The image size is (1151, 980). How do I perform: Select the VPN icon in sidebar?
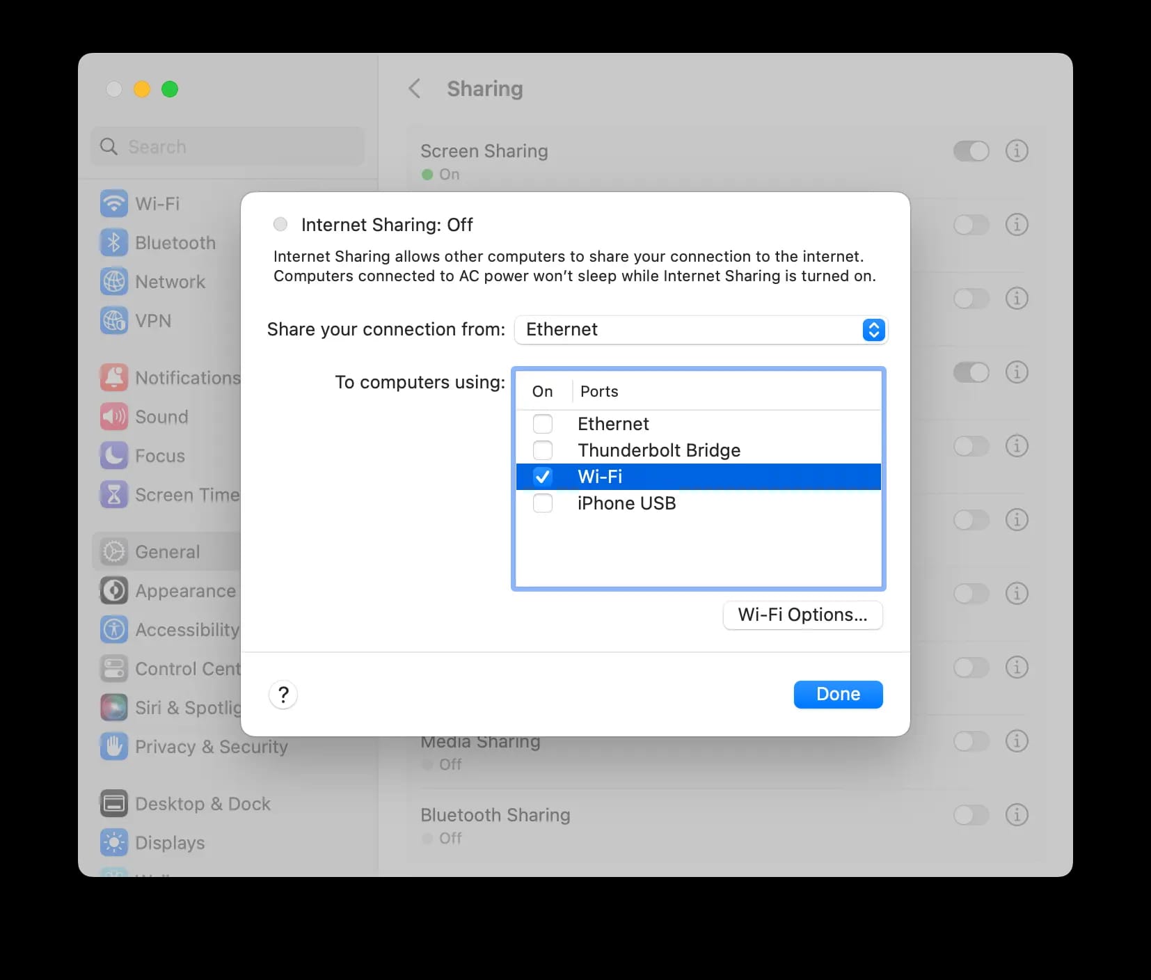tap(113, 321)
